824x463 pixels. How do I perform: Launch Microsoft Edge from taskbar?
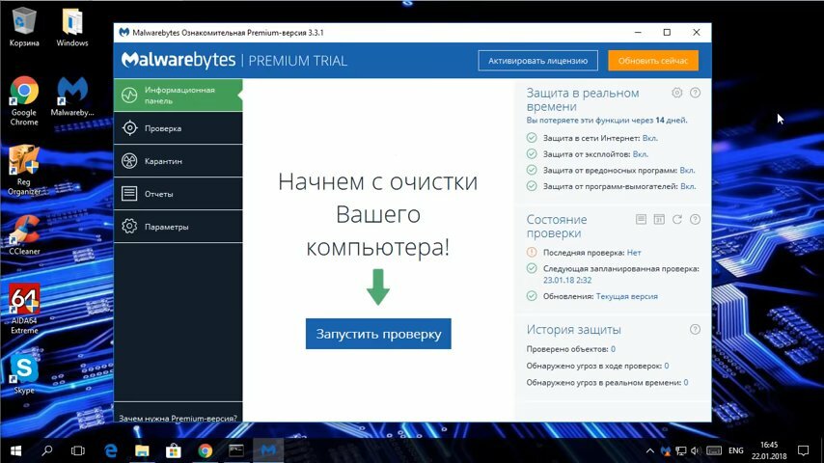(111, 450)
